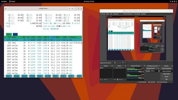This screenshot has width=178, height=100.
Task: Pop out the Controles dock panel
Action: 172,66
